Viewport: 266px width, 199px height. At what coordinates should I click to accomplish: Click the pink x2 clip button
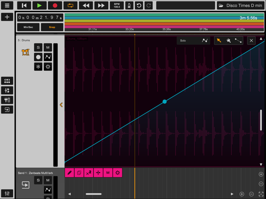89,173
